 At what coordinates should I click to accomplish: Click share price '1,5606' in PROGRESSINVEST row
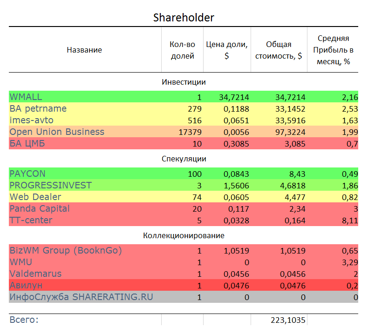[236, 186]
